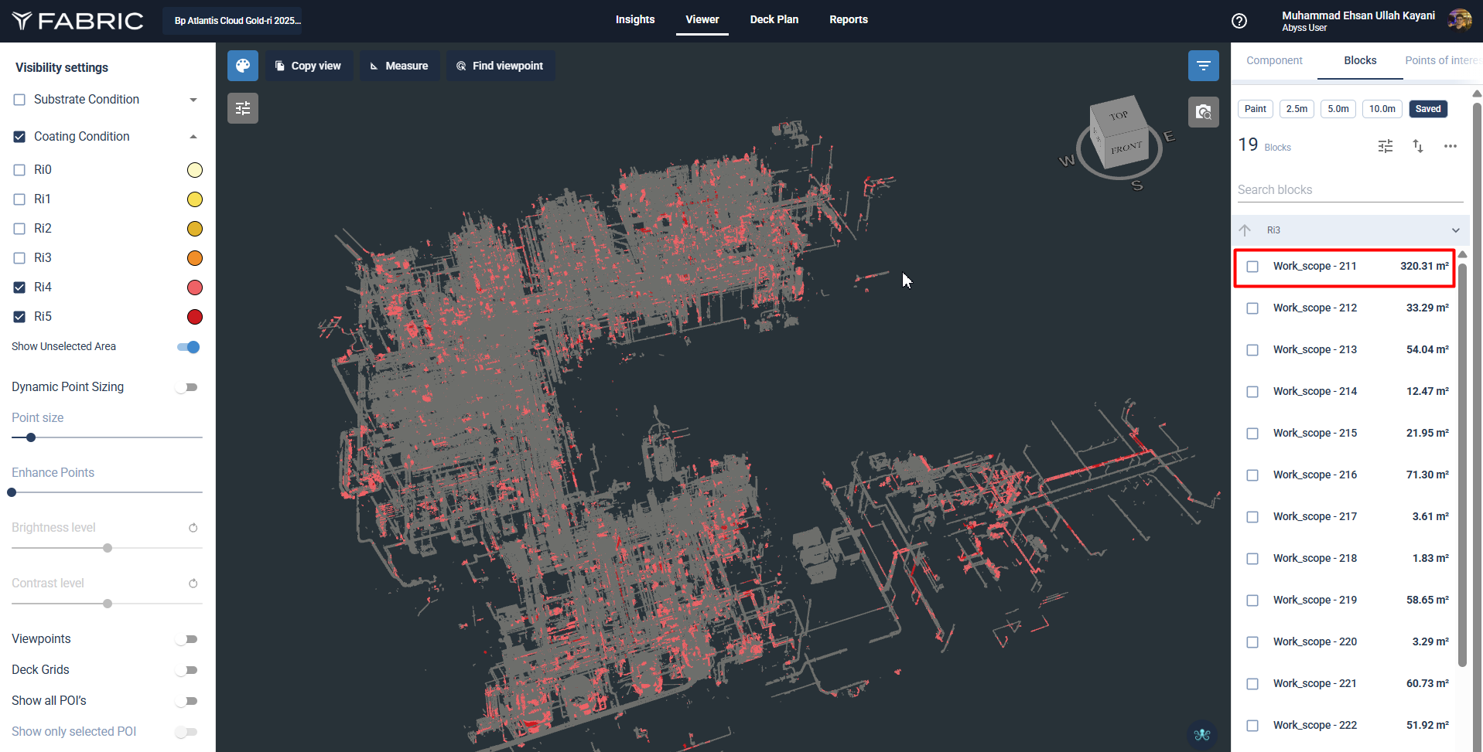Viewport: 1483px width, 752px height.
Task: Click the blue filter icon button
Action: 1203,66
